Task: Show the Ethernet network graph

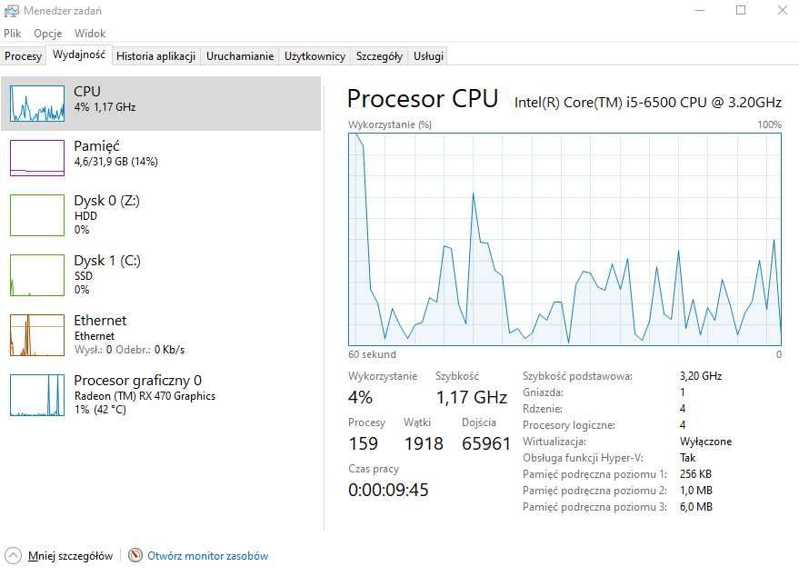Action: [x=37, y=334]
